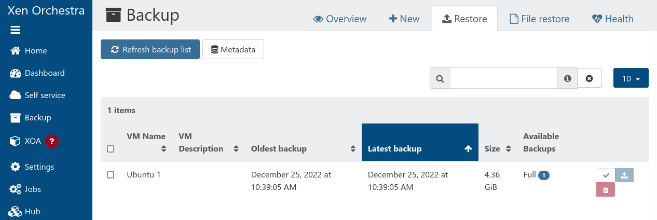Open the 10 items-per-page dropdown
657x220 pixels.
tap(631, 78)
